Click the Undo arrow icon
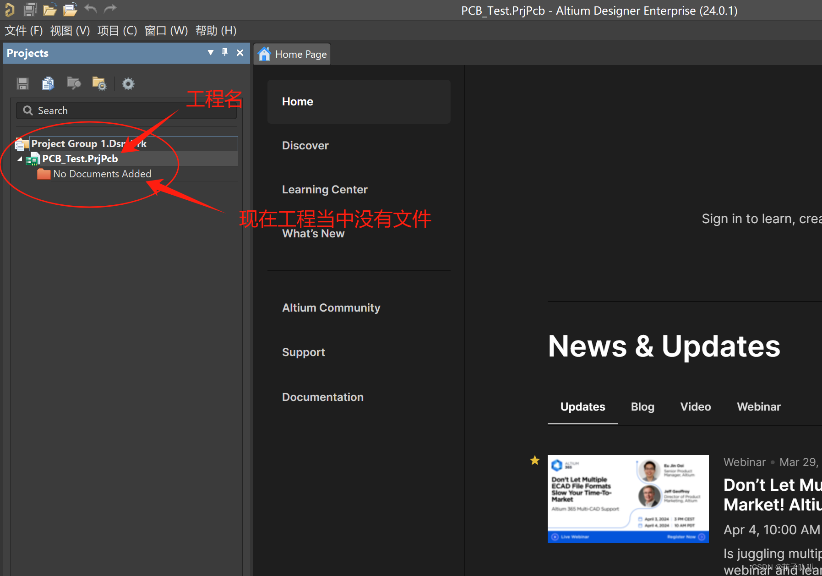 point(91,9)
